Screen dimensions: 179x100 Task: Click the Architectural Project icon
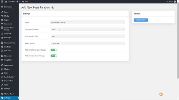tap(2, 28)
